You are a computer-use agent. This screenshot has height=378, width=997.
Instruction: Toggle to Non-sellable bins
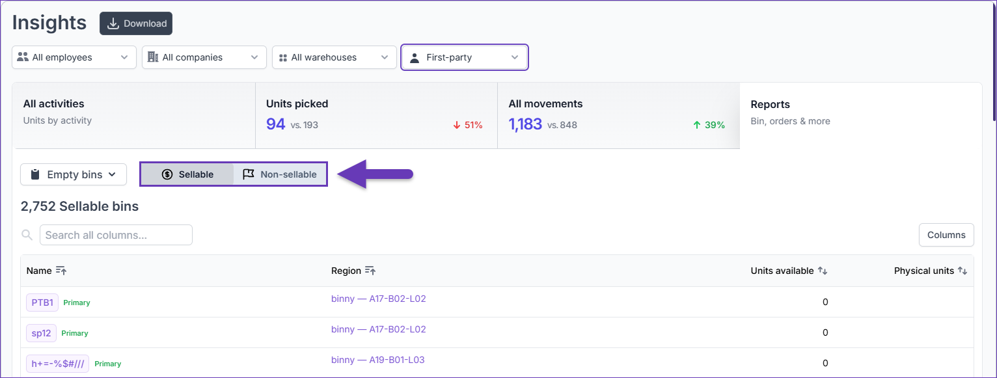(279, 174)
